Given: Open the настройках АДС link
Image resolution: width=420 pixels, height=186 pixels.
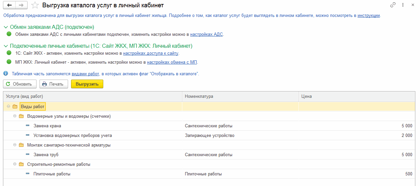Looking at the screenshot, I should (207, 34).
